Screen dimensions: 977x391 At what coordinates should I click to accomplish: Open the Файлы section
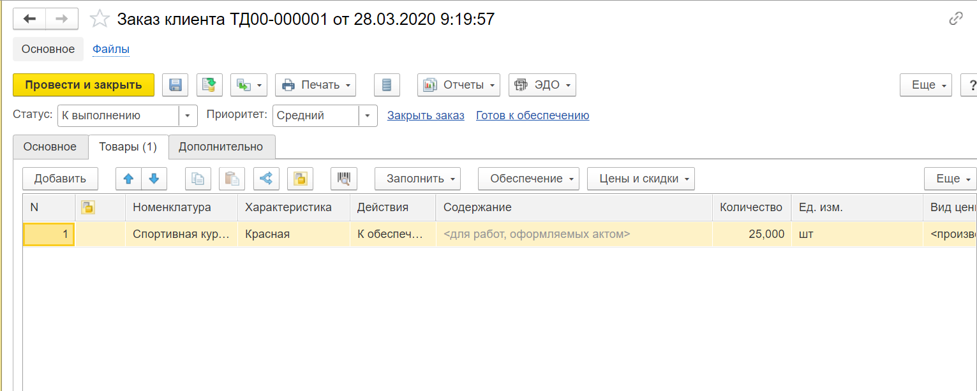pos(111,49)
